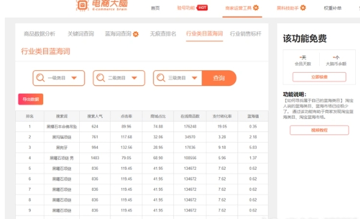This screenshot has width=360, height=219.
Task: Click the 点击率 column header
Action: (x=126, y=116)
